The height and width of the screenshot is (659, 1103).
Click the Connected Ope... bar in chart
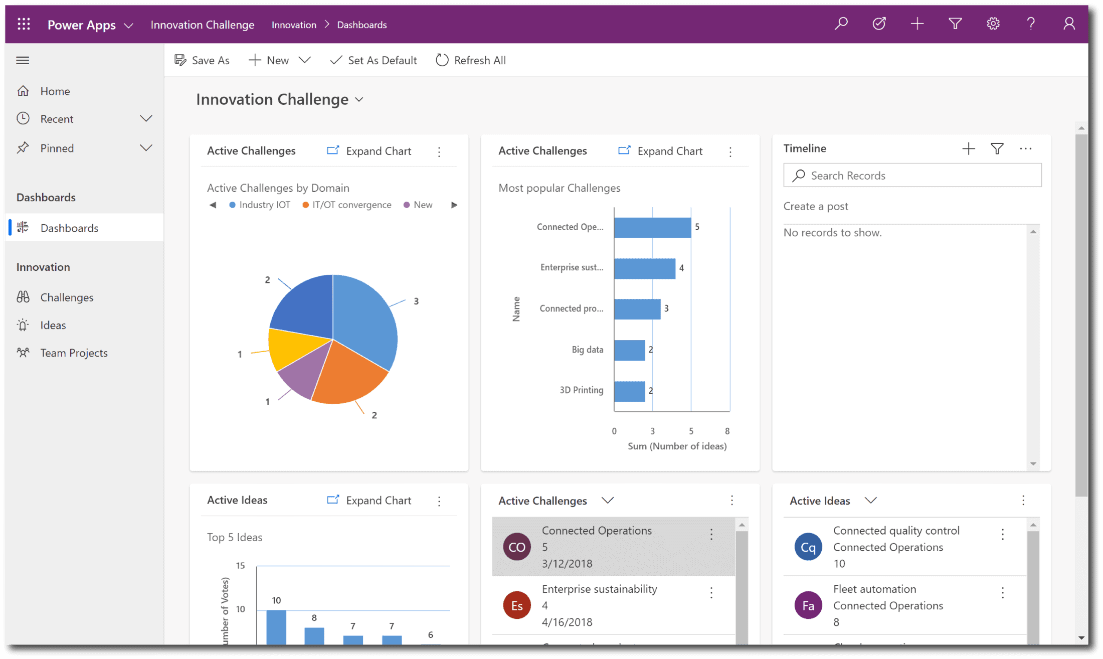point(652,227)
